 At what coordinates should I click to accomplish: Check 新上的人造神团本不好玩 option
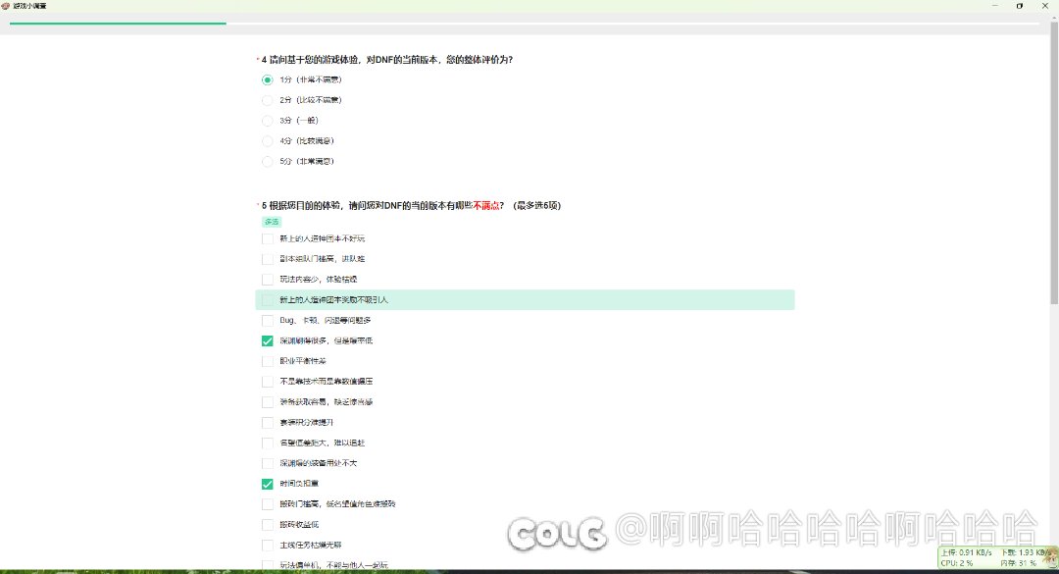click(x=268, y=238)
